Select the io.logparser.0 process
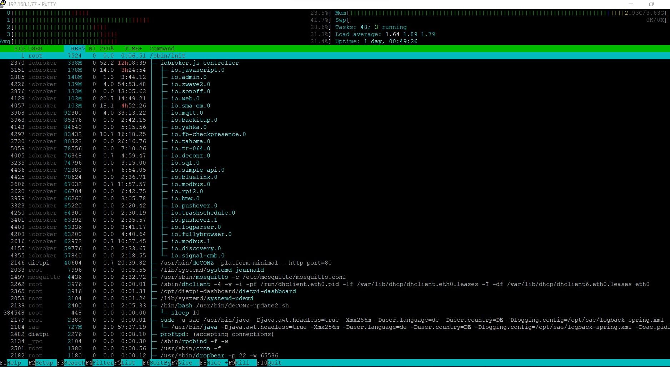The width and height of the screenshot is (670, 367). coord(335,227)
